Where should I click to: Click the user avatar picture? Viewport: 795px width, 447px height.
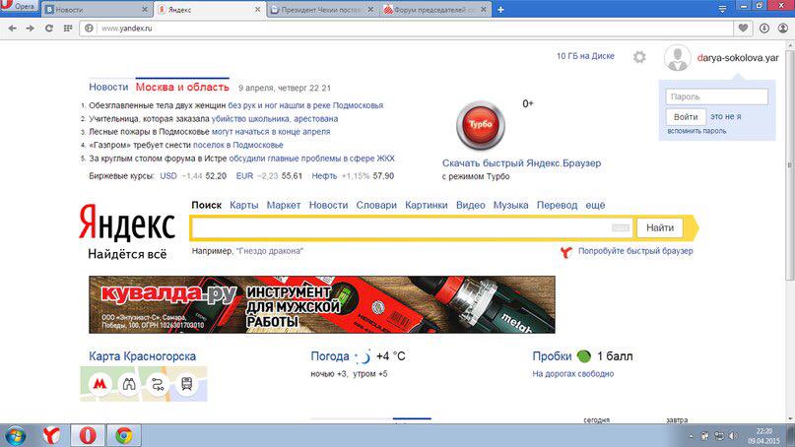(x=678, y=58)
